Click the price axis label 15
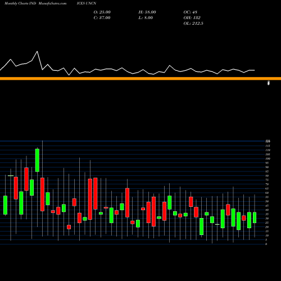 [267, 231]
